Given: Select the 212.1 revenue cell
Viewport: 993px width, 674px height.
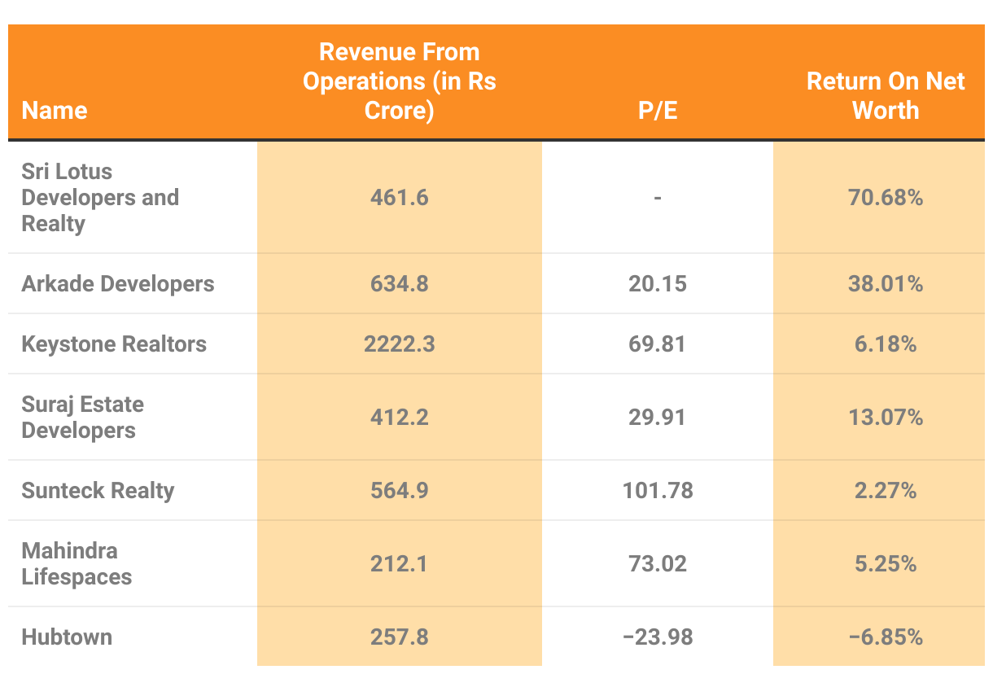Looking at the screenshot, I should 399,563.
